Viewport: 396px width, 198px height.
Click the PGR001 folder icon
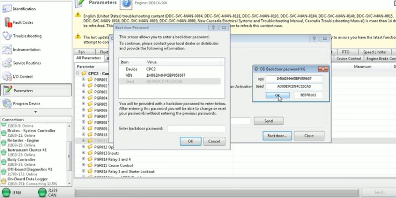(x=90, y=79)
